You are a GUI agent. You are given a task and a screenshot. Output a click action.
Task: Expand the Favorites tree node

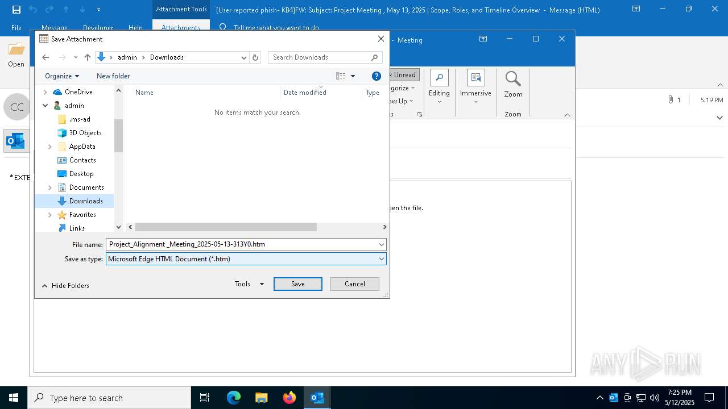pos(50,215)
